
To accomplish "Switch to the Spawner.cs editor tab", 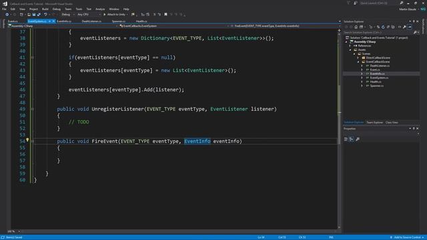I will pyautogui.click(x=119, y=21).
